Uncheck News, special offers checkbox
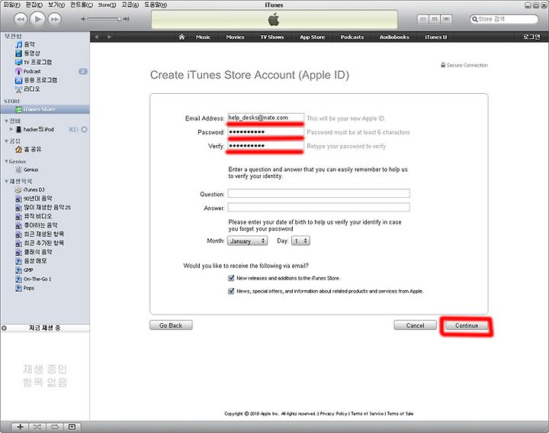 pyautogui.click(x=231, y=291)
